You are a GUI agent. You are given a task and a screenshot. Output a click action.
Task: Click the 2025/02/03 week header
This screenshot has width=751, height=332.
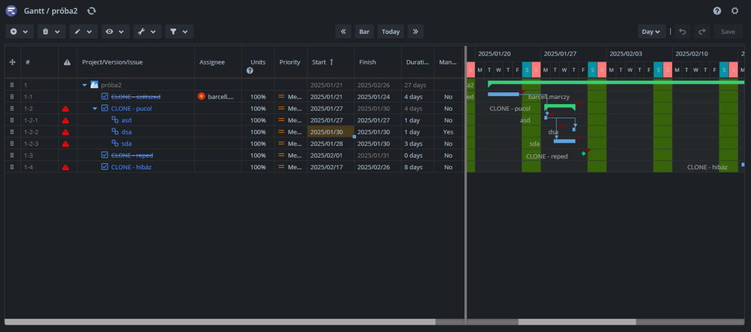(x=640, y=53)
